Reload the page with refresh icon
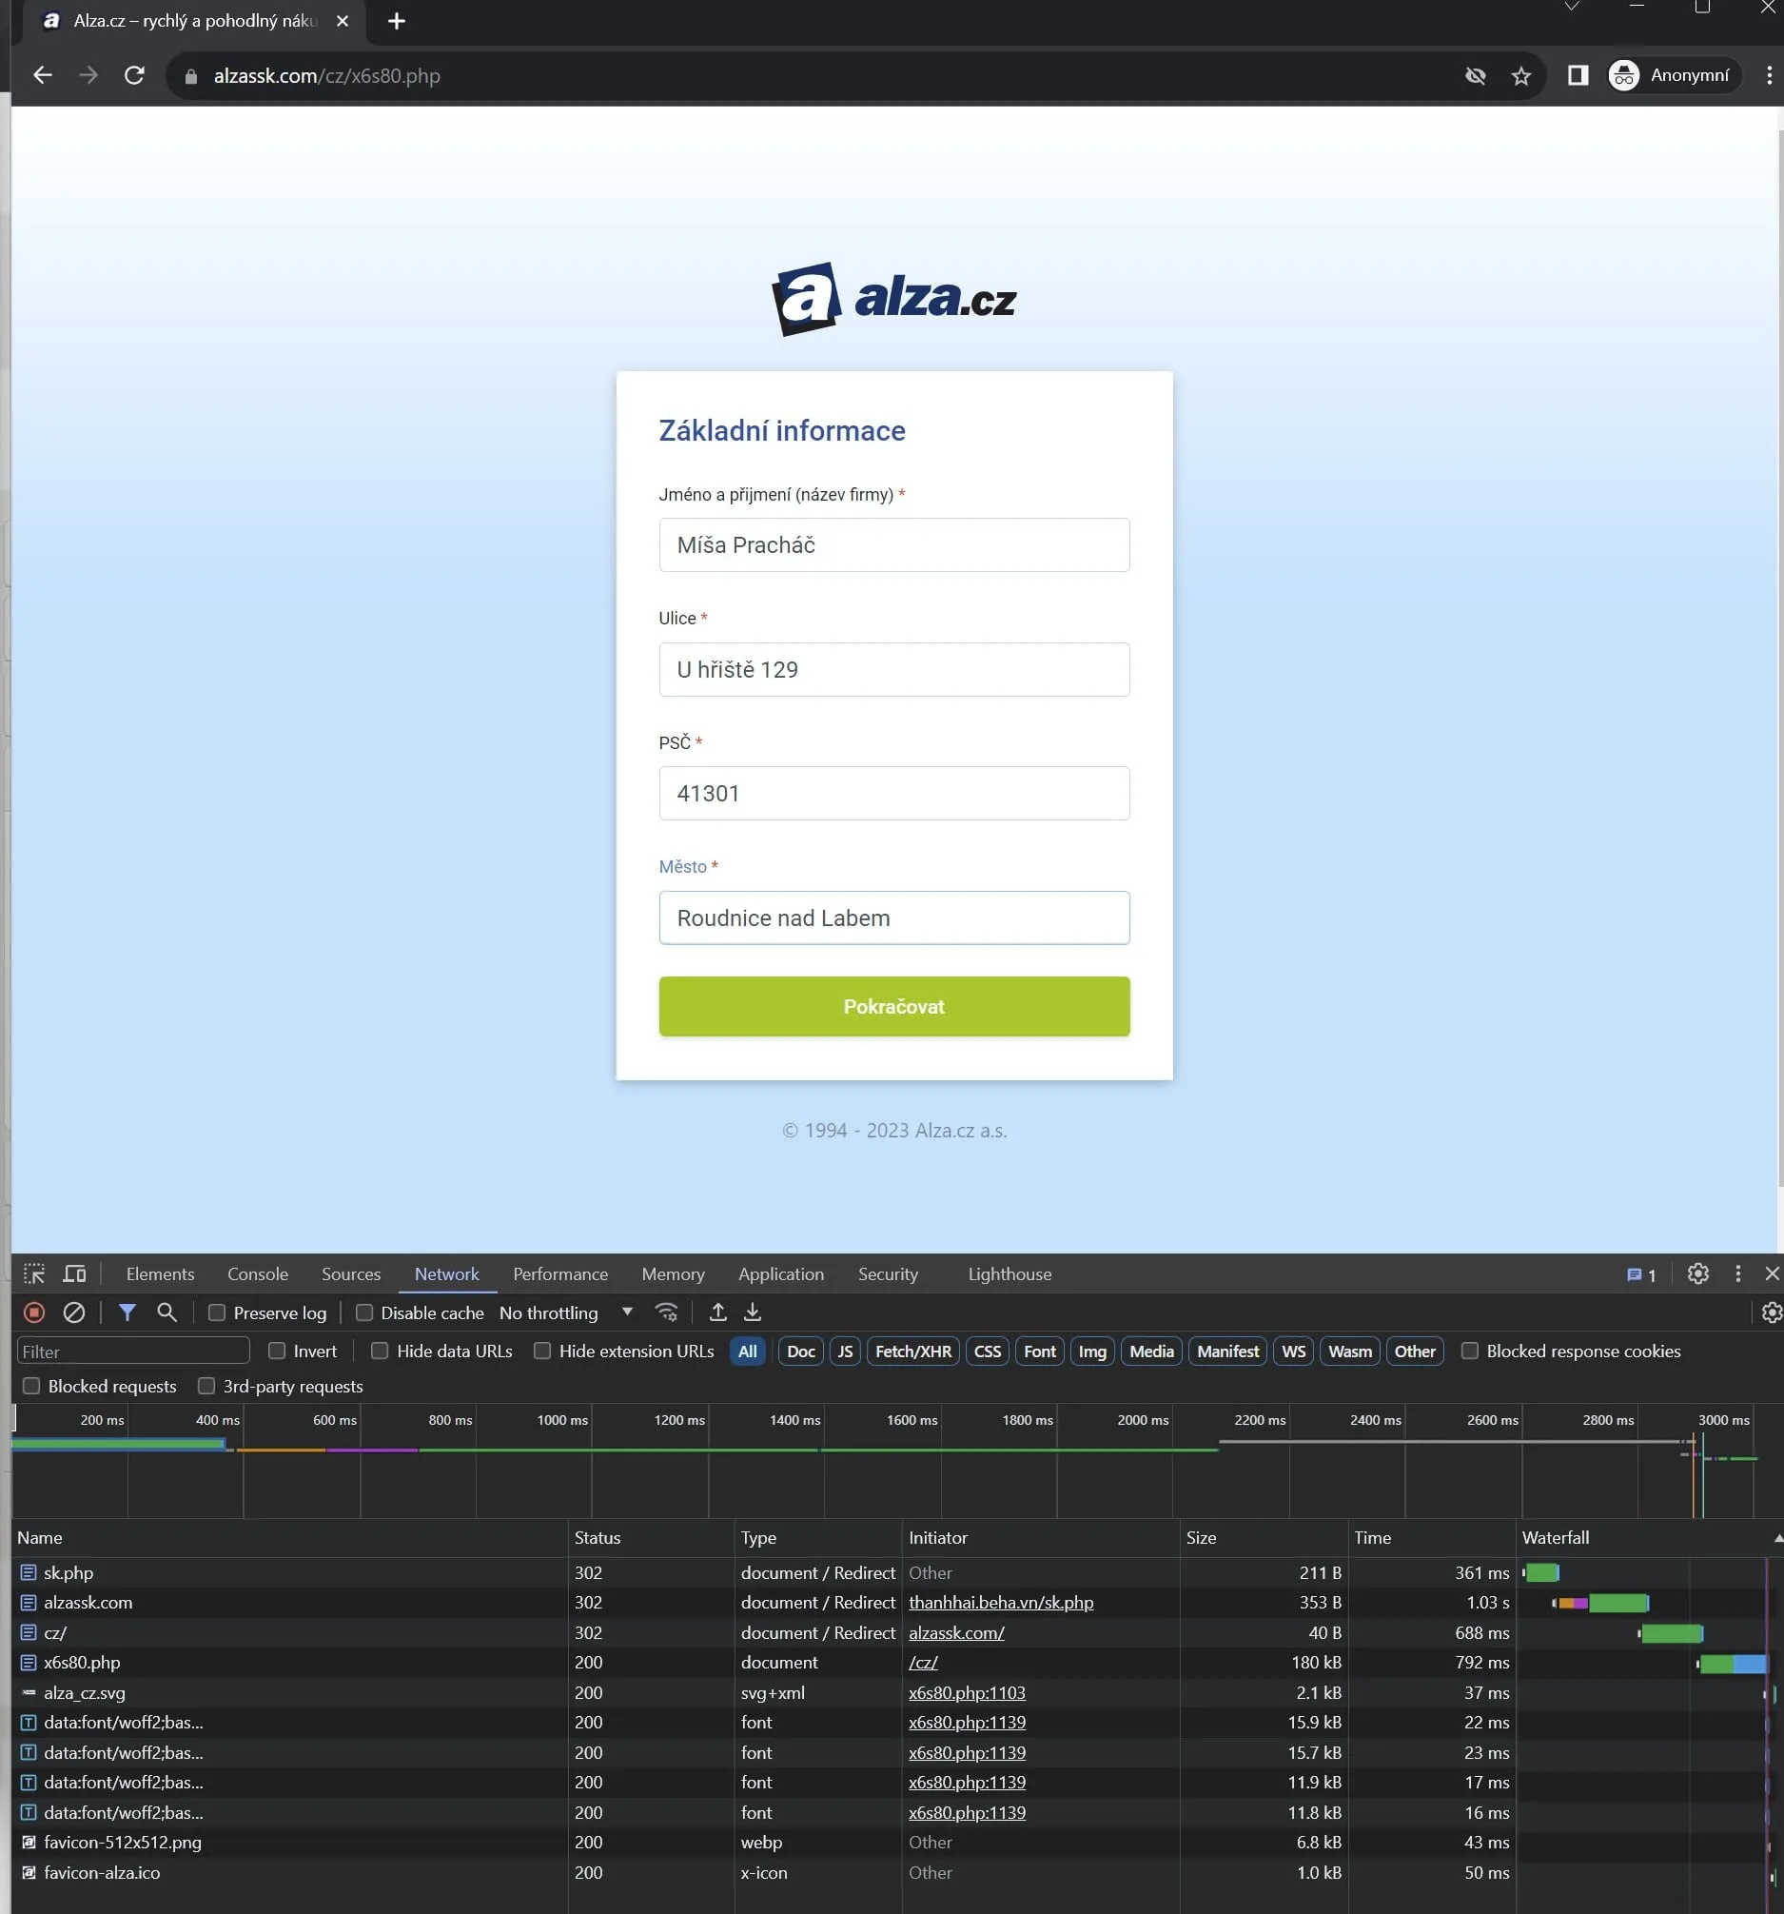 (135, 75)
